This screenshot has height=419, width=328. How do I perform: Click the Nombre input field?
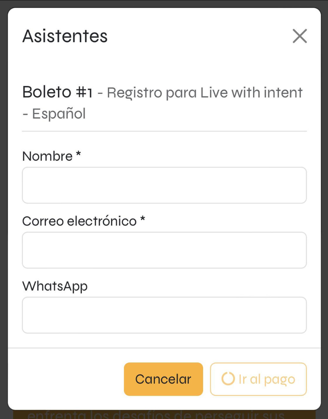pyautogui.click(x=164, y=185)
